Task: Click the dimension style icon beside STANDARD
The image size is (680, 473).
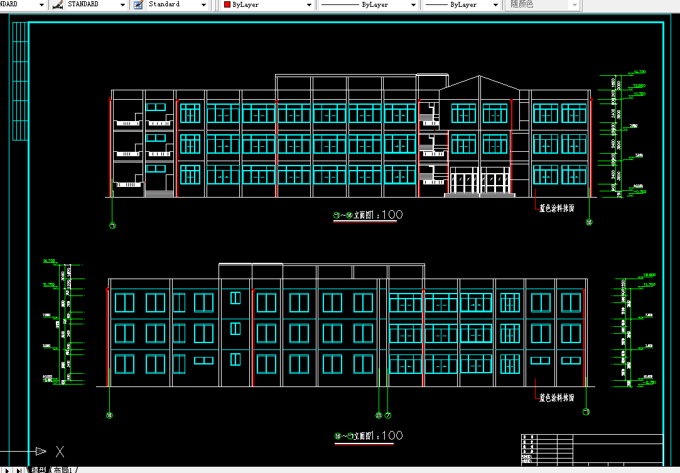Action: tap(58, 5)
